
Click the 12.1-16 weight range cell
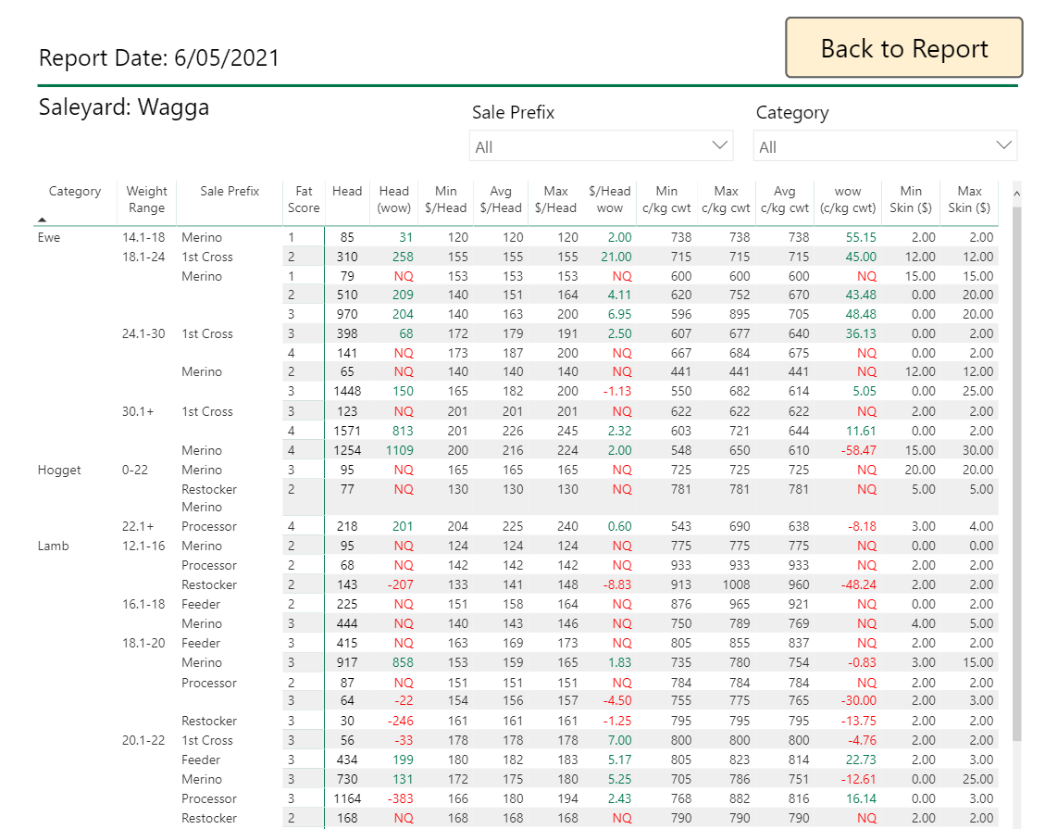pos(143,546)
